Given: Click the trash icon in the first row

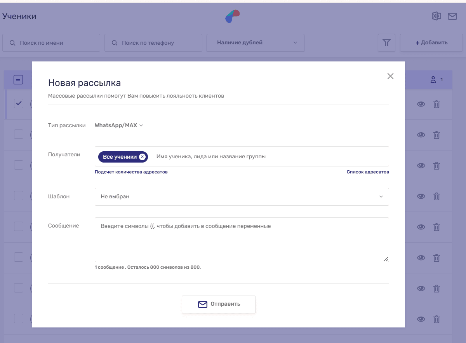Looking at the screenshot, I should (x=436, y=104).
